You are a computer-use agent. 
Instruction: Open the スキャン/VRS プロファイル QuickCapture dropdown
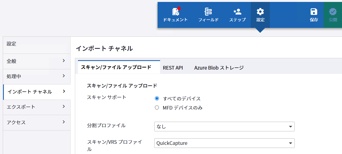tap(224, 143)
